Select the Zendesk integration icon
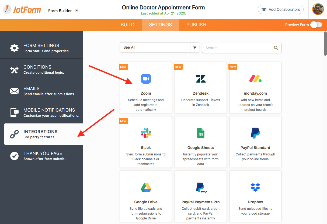The height and width of the screenshot is (224, 327). 201,79
